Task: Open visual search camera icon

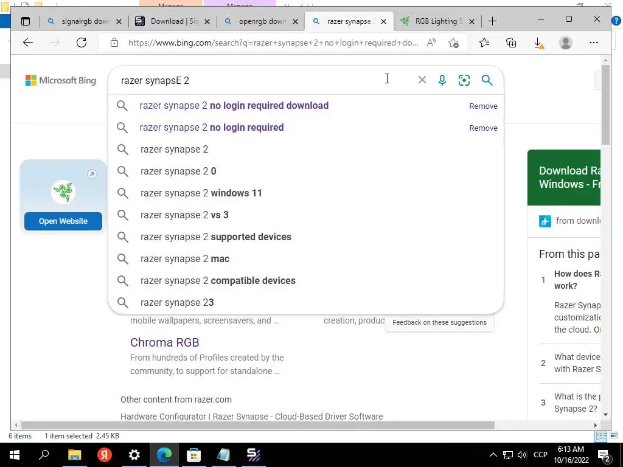Action: [x=464, y=80]
